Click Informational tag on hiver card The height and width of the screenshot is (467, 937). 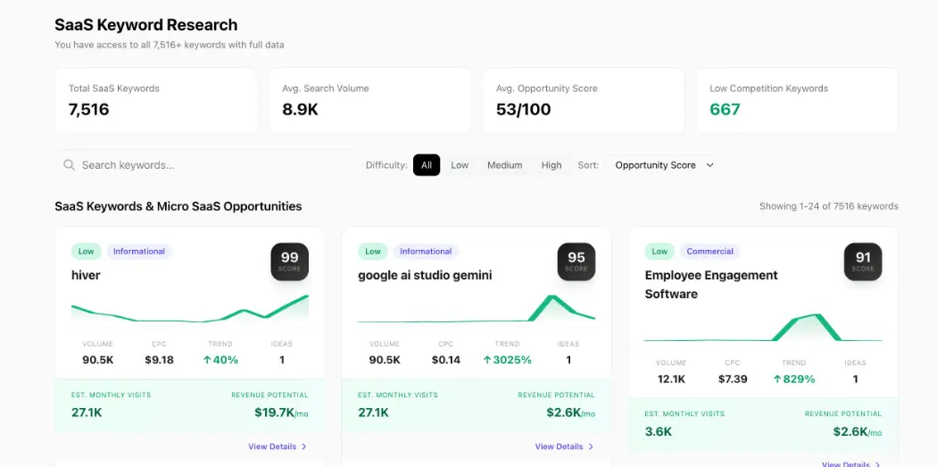coord(139,251)
